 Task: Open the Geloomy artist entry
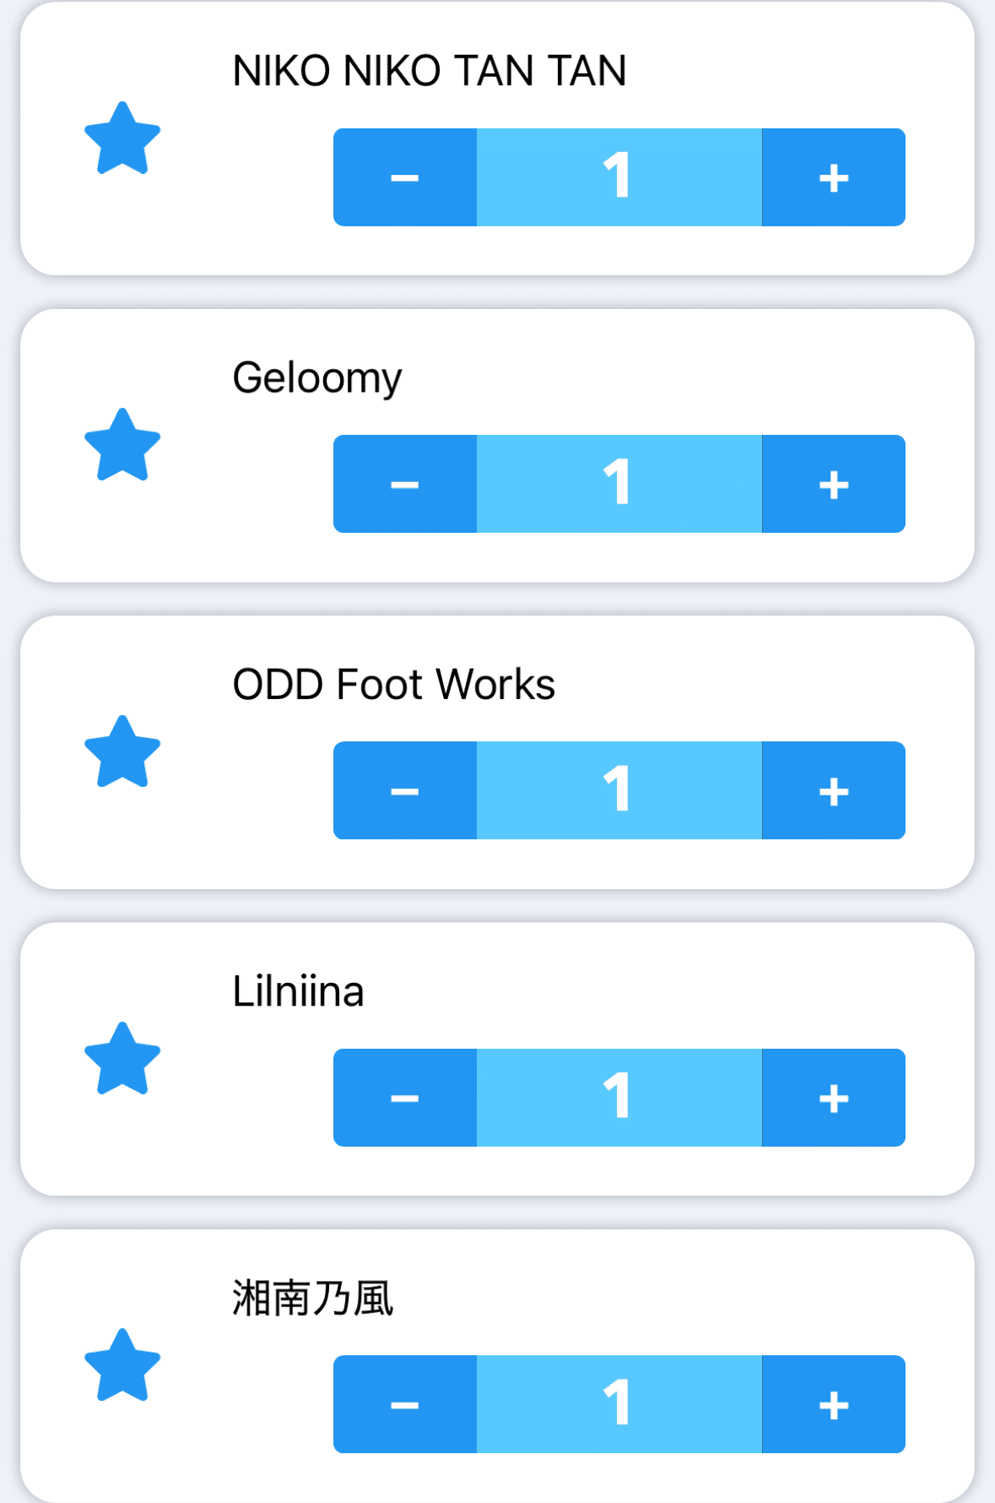coord(317,377)
